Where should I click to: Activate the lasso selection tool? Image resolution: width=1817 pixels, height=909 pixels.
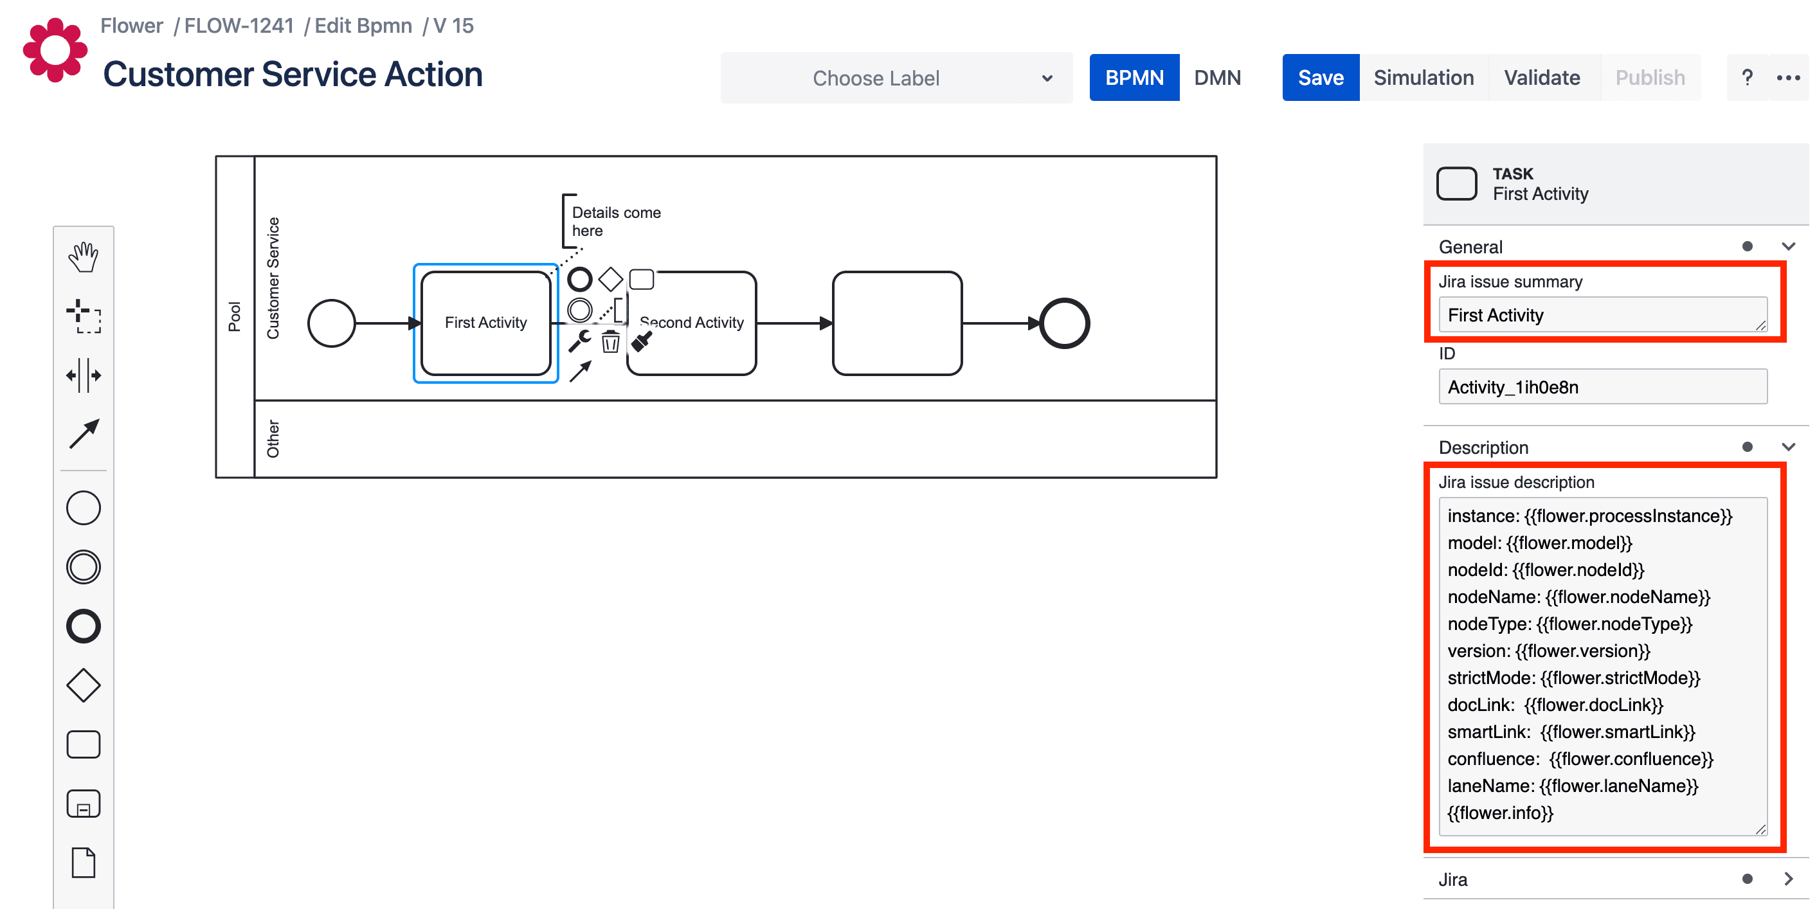[x=83, y=316]
